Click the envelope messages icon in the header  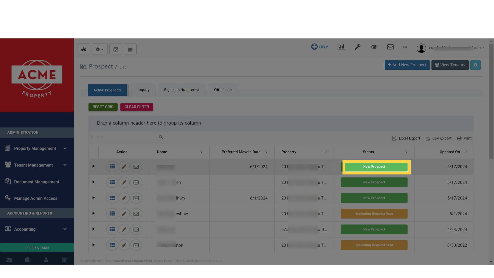(390, 47)
